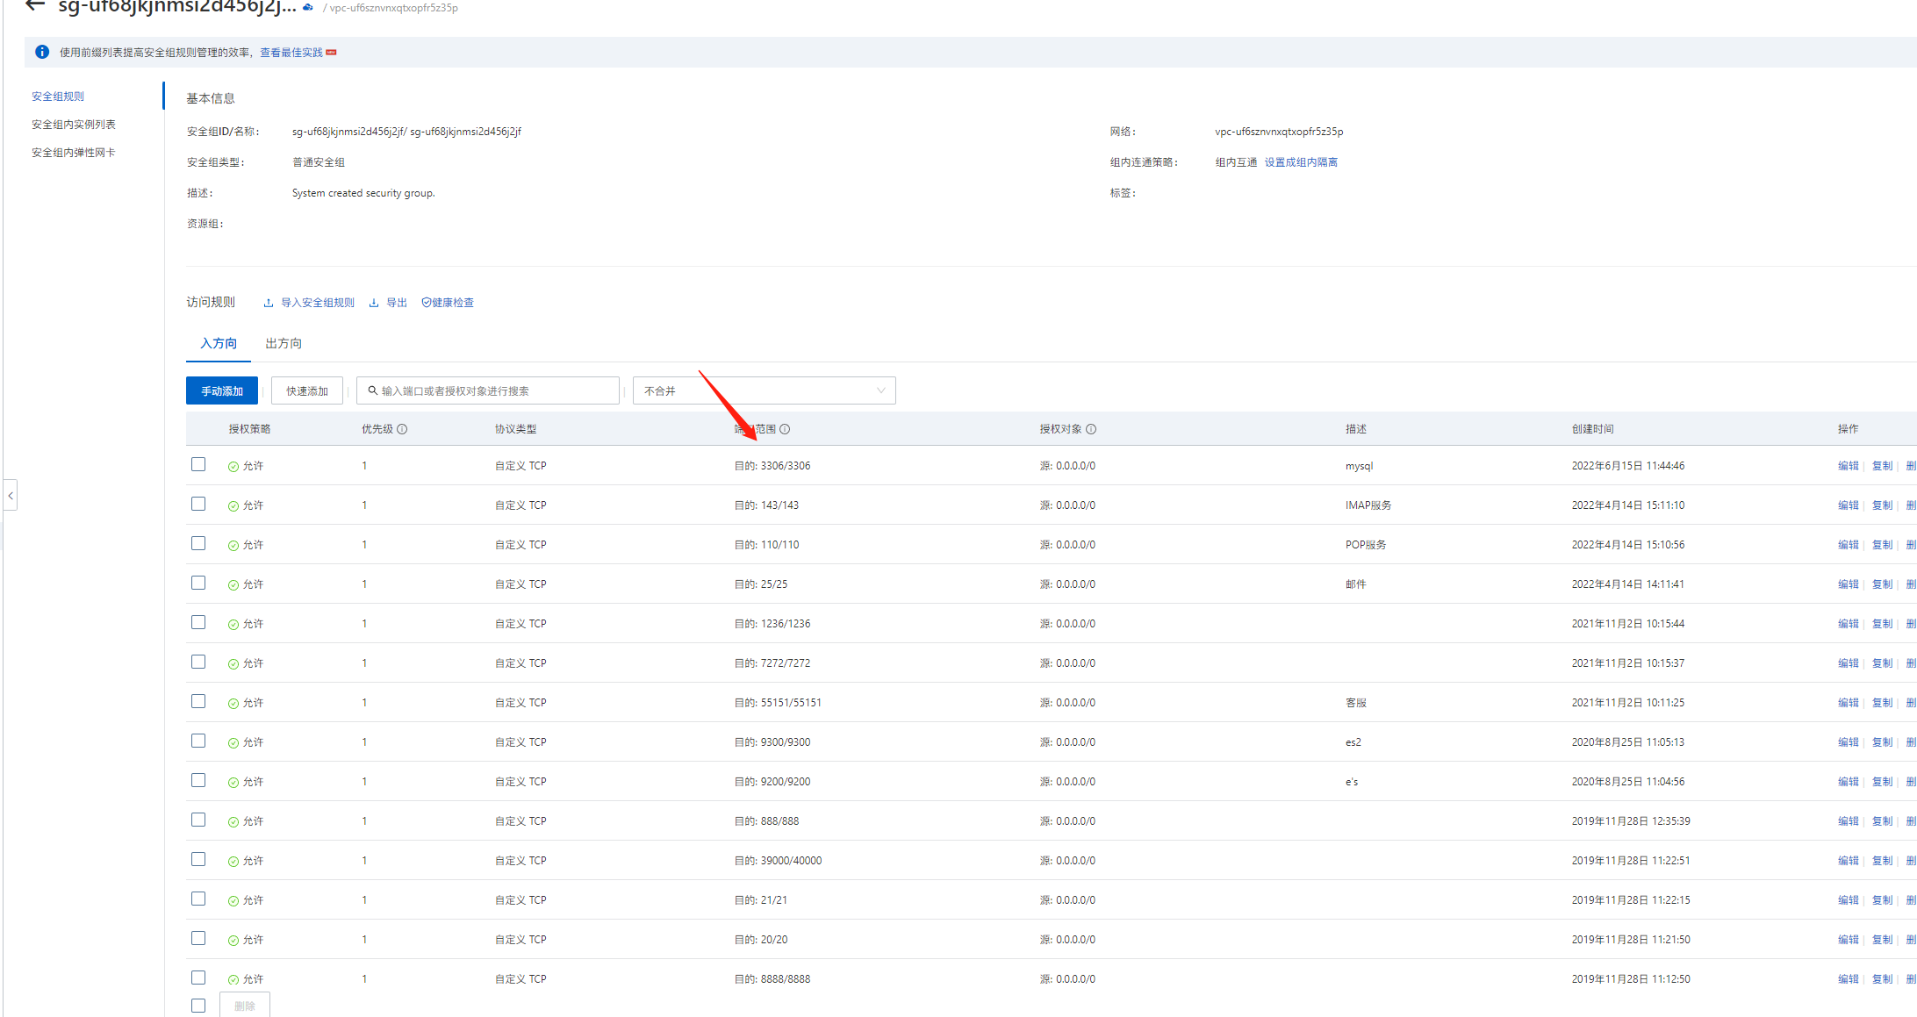Click the 目的: 3306/3306 port cell
This screenshot has width=1917, height=1017.
tap(772, 466)
